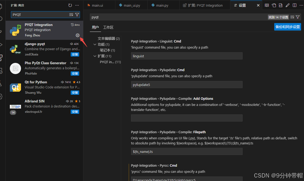
Task: Refresh the extensions marketplace list
Action: (x=70, y=5)
